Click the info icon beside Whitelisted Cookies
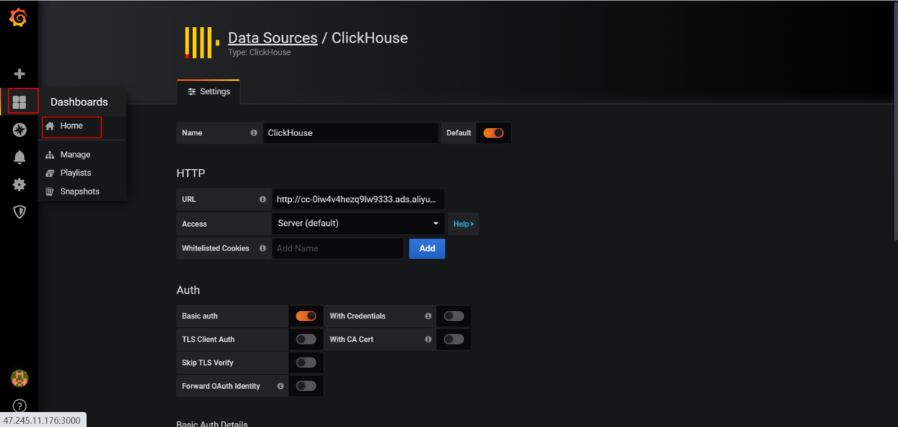The width and height of the screenshot is (898, 427). 263,248
